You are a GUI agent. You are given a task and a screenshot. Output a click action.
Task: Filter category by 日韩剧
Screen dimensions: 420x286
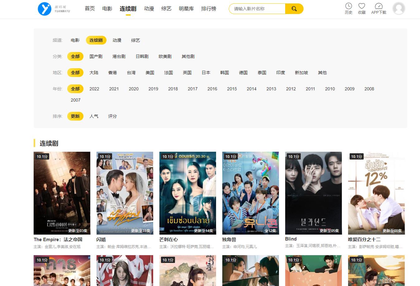(142, 56)
